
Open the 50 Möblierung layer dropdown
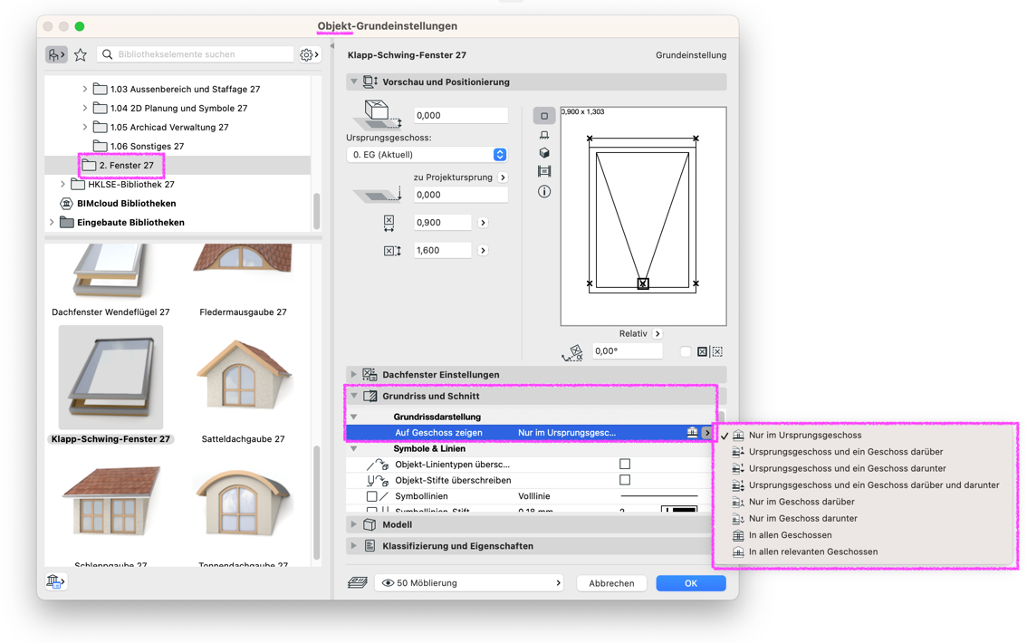pos(470,582)
